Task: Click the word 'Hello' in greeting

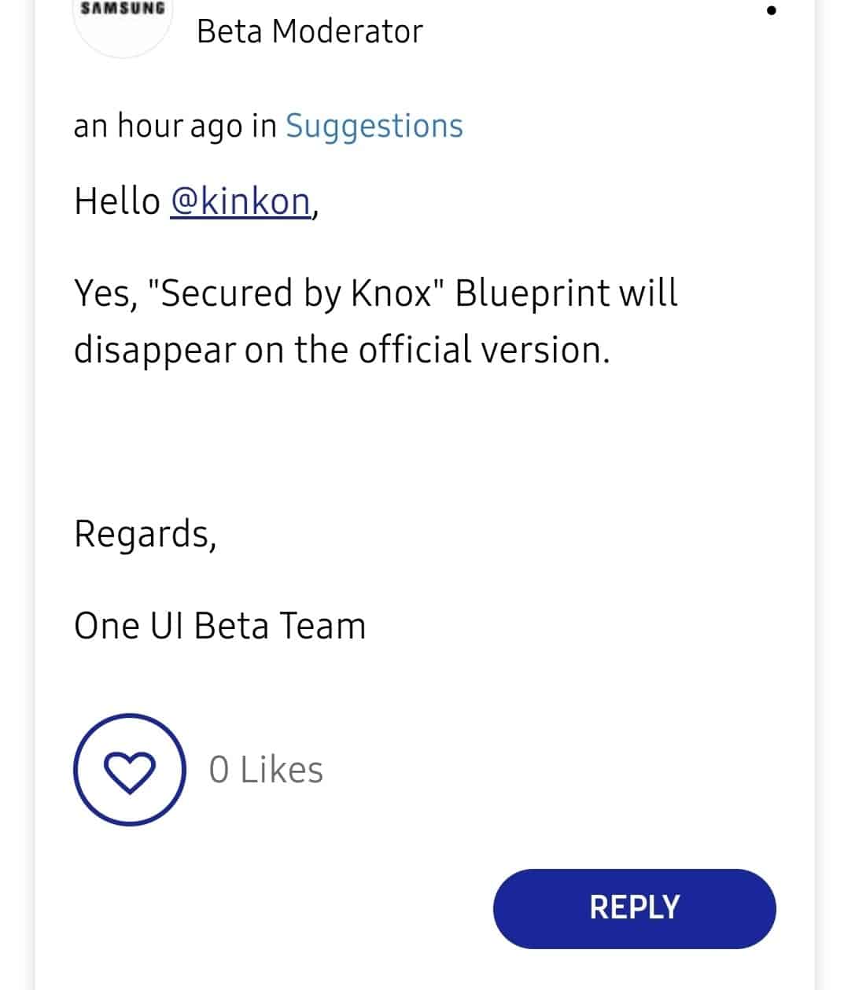Action: (117, 201)
